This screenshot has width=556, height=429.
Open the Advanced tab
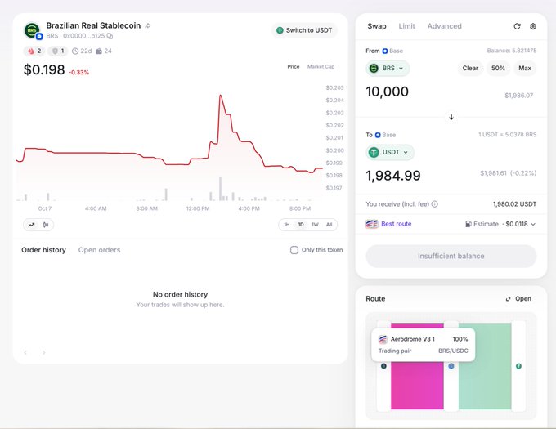tap(444, 26)
